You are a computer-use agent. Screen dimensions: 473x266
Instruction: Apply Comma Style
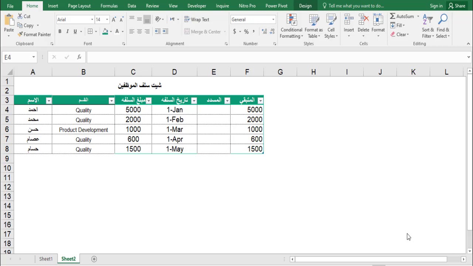click(253, 31)
